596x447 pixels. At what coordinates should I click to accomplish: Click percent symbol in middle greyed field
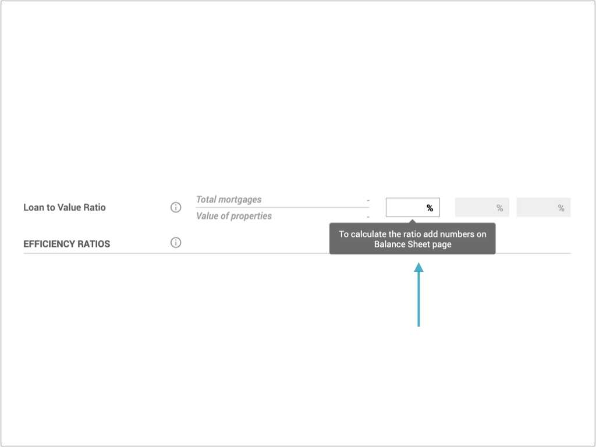pos(499,208)
